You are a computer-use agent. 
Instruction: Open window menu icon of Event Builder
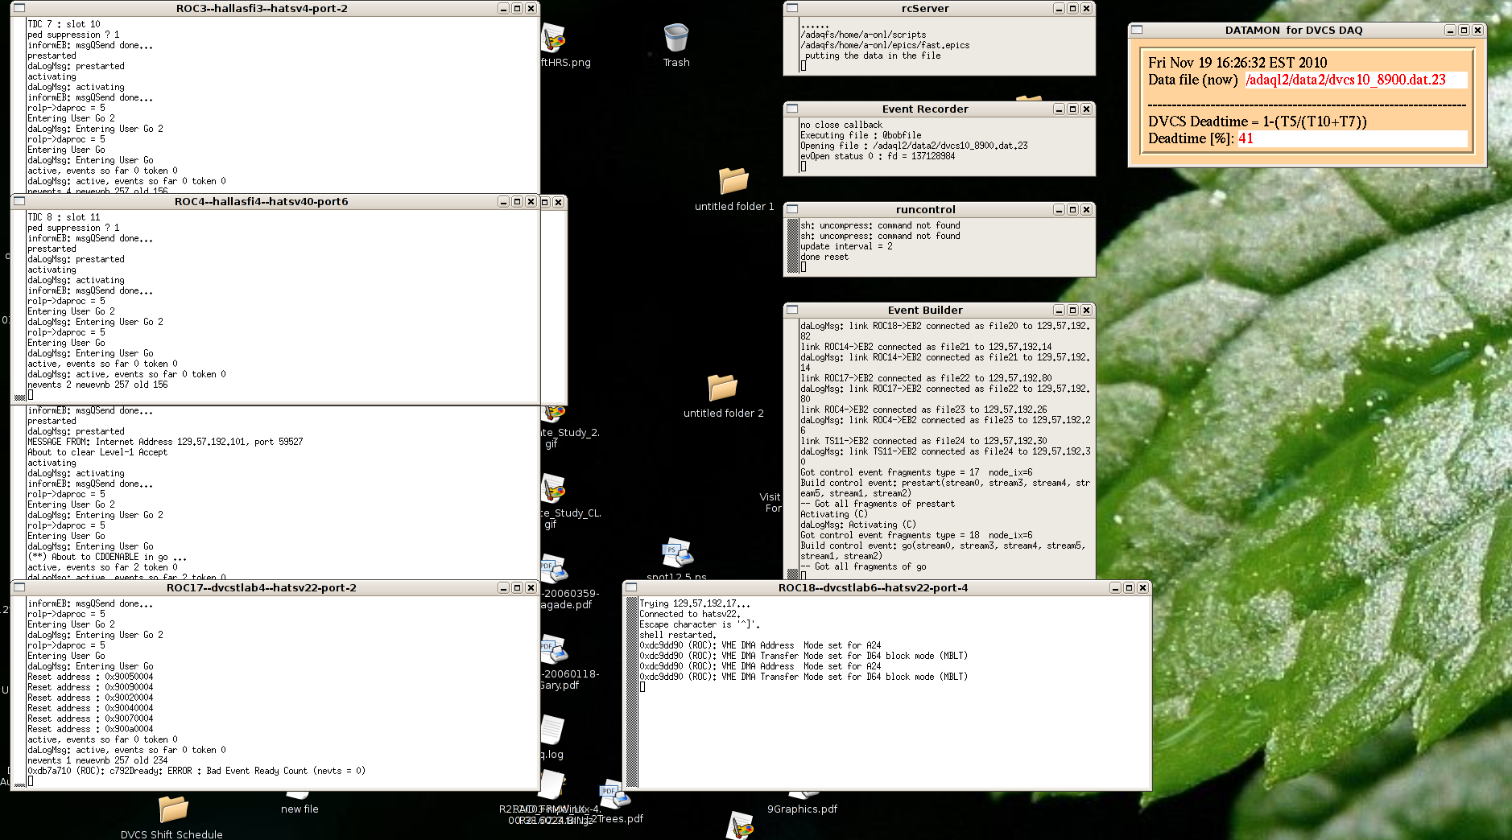pos(792,310)
